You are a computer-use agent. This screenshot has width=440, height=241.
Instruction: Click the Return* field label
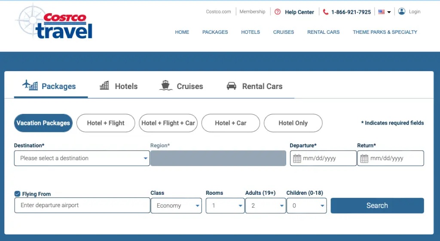[x=367, y=146]
